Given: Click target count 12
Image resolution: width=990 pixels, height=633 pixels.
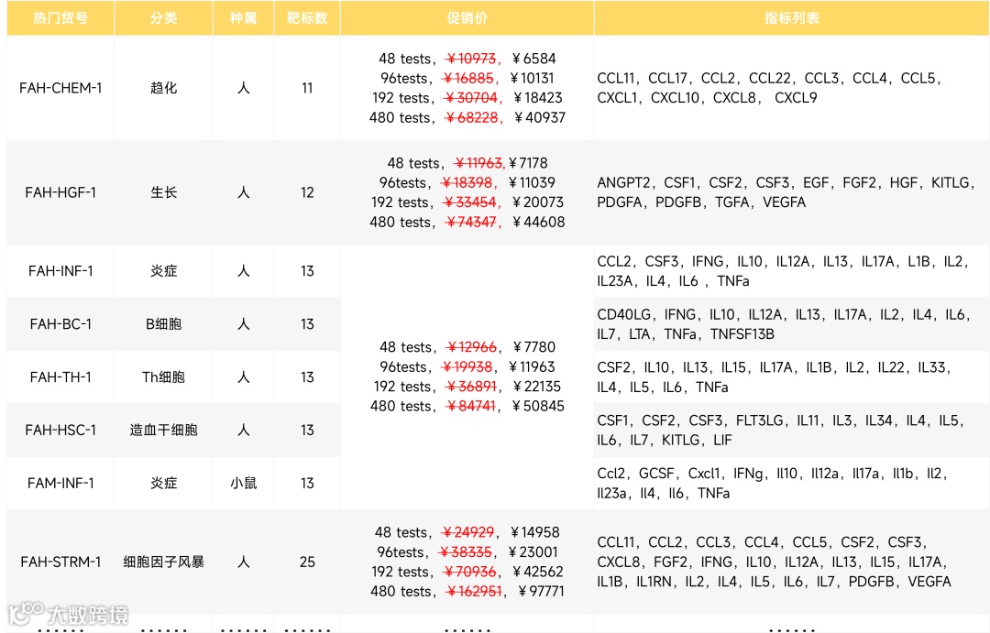Looking at the screenshot, I should tap(307, 192).
